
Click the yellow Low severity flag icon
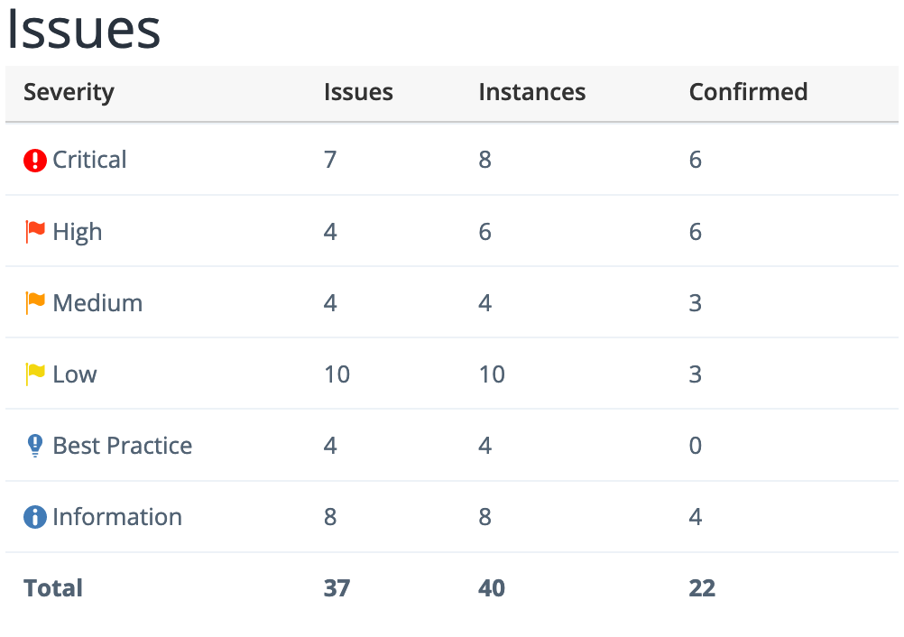pyautogui.click(x=35, y=374)
